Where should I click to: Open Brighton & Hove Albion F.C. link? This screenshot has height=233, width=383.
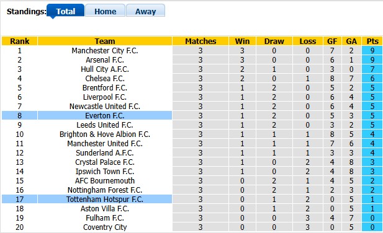pos(105,134)
